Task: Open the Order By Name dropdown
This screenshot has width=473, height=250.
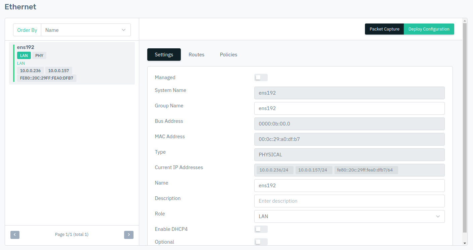Action: 86,30
